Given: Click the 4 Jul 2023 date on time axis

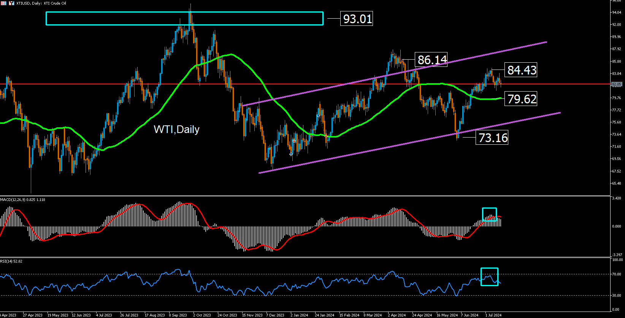Looking at the screenshot, I should point(104,315).
